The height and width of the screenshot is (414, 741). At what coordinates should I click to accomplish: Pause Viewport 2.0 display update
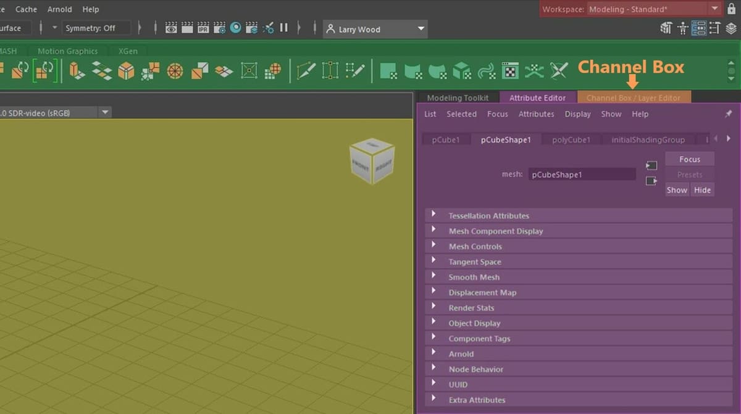point(284,28)
